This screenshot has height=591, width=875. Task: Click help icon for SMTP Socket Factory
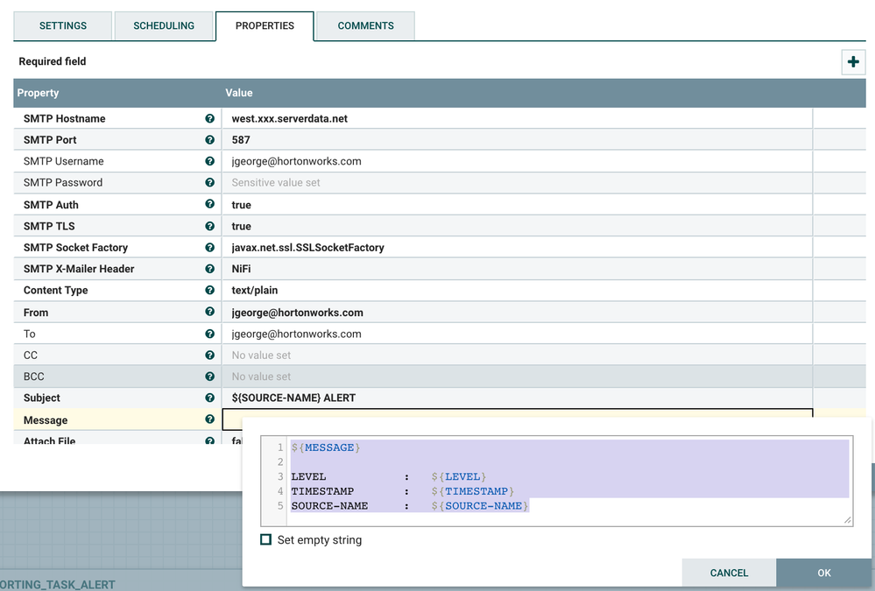(209, 248)
